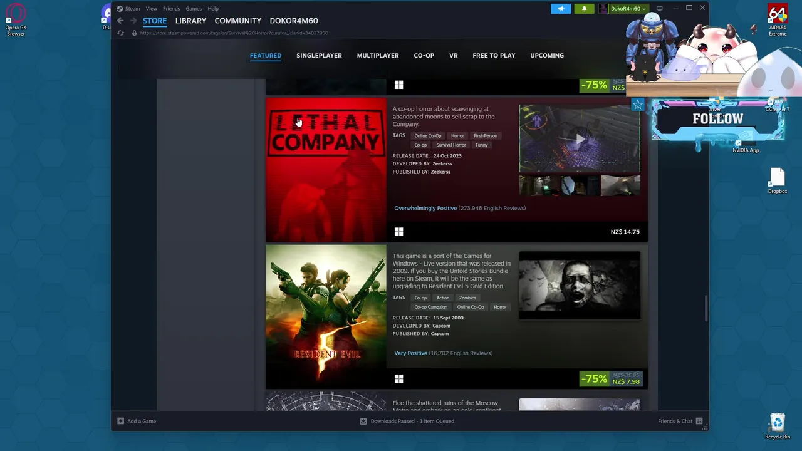802x451 pixels.
Task: Open the Help menu
Action: pos(213,9)
